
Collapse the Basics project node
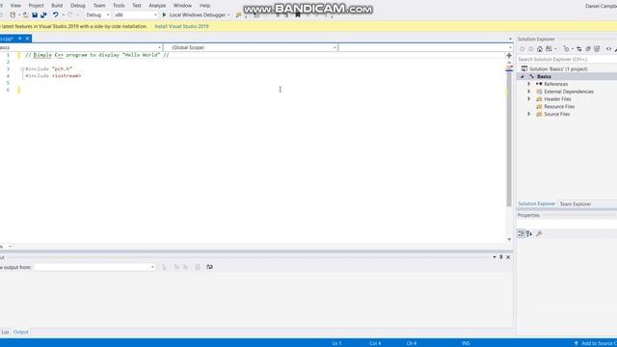coord(523,76)
